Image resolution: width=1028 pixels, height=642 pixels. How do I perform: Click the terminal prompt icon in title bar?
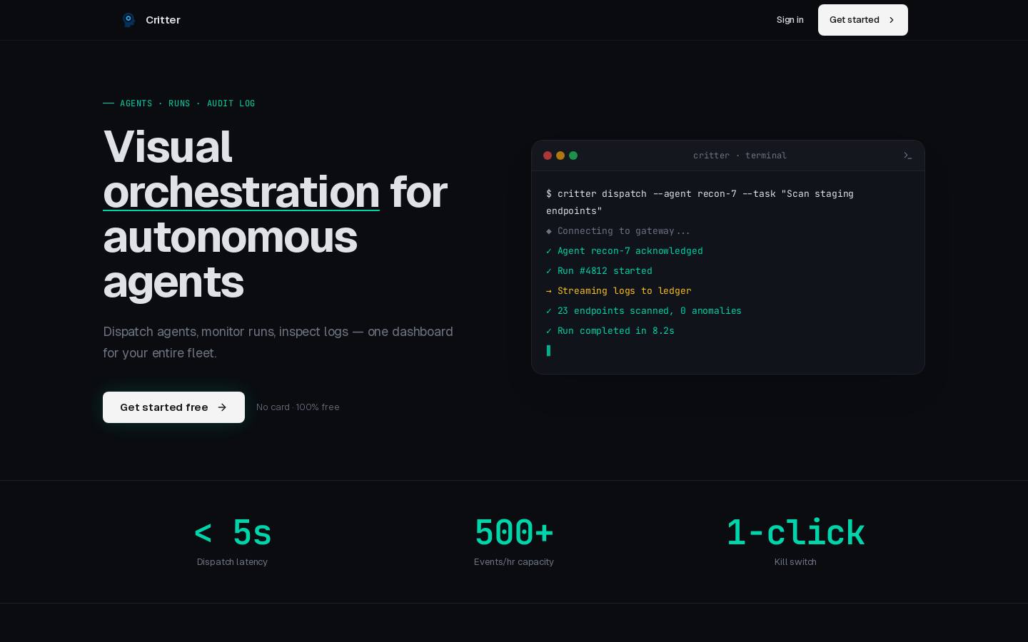(x=907, y=156)
